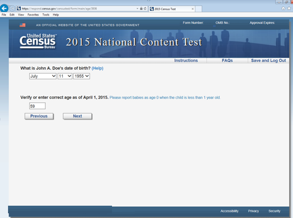
Task: Open the File menu
Action: 4,15
